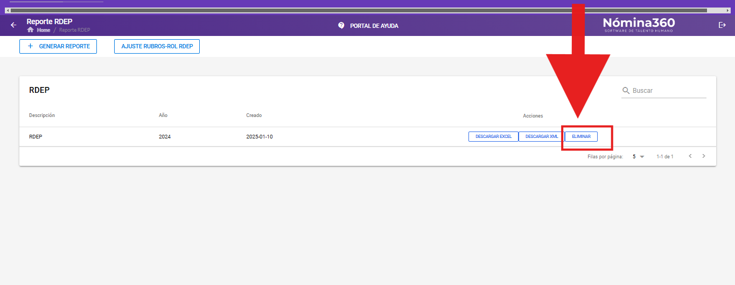Click Home breadcrumb link
The image size is (735, 285).
click(44, 30)
